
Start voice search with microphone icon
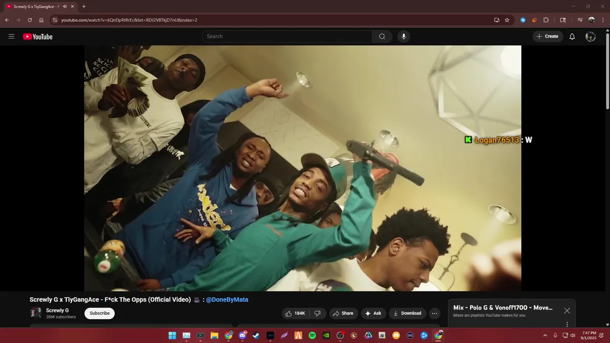[404, 37]
